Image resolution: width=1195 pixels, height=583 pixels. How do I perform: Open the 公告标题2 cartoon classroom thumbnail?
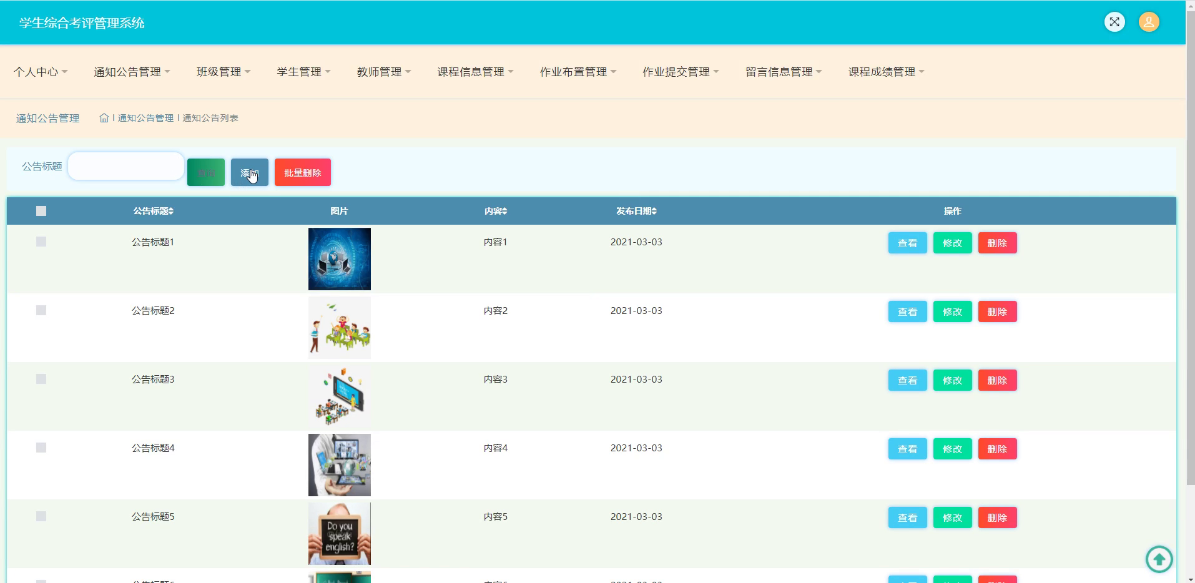(x=340, y=328)
